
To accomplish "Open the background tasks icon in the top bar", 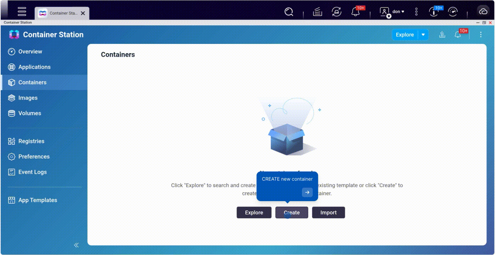I will (318, 12).
